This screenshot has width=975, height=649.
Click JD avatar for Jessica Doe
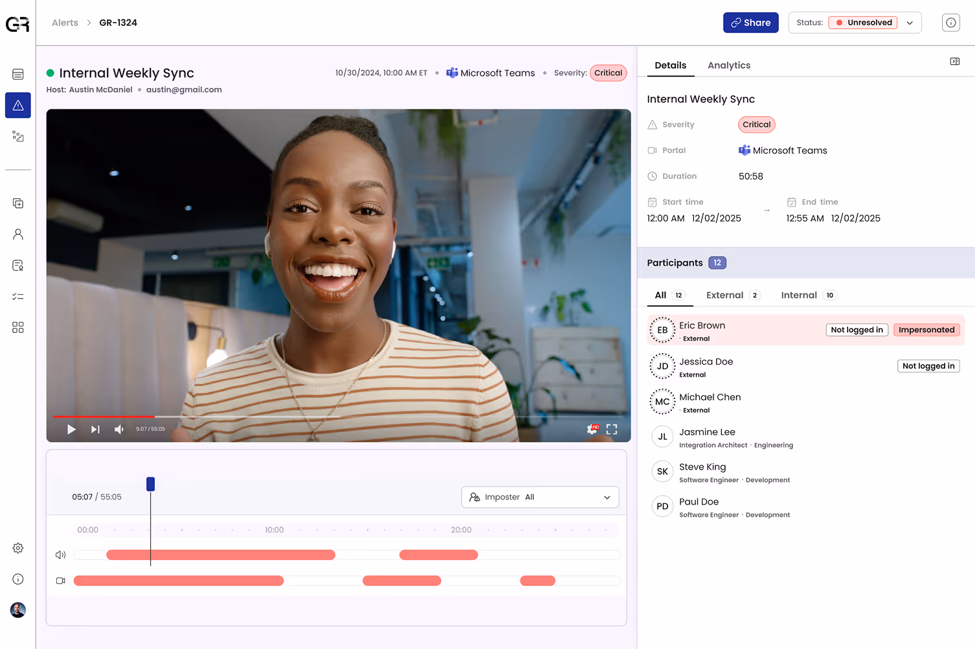tap(662, 366)
